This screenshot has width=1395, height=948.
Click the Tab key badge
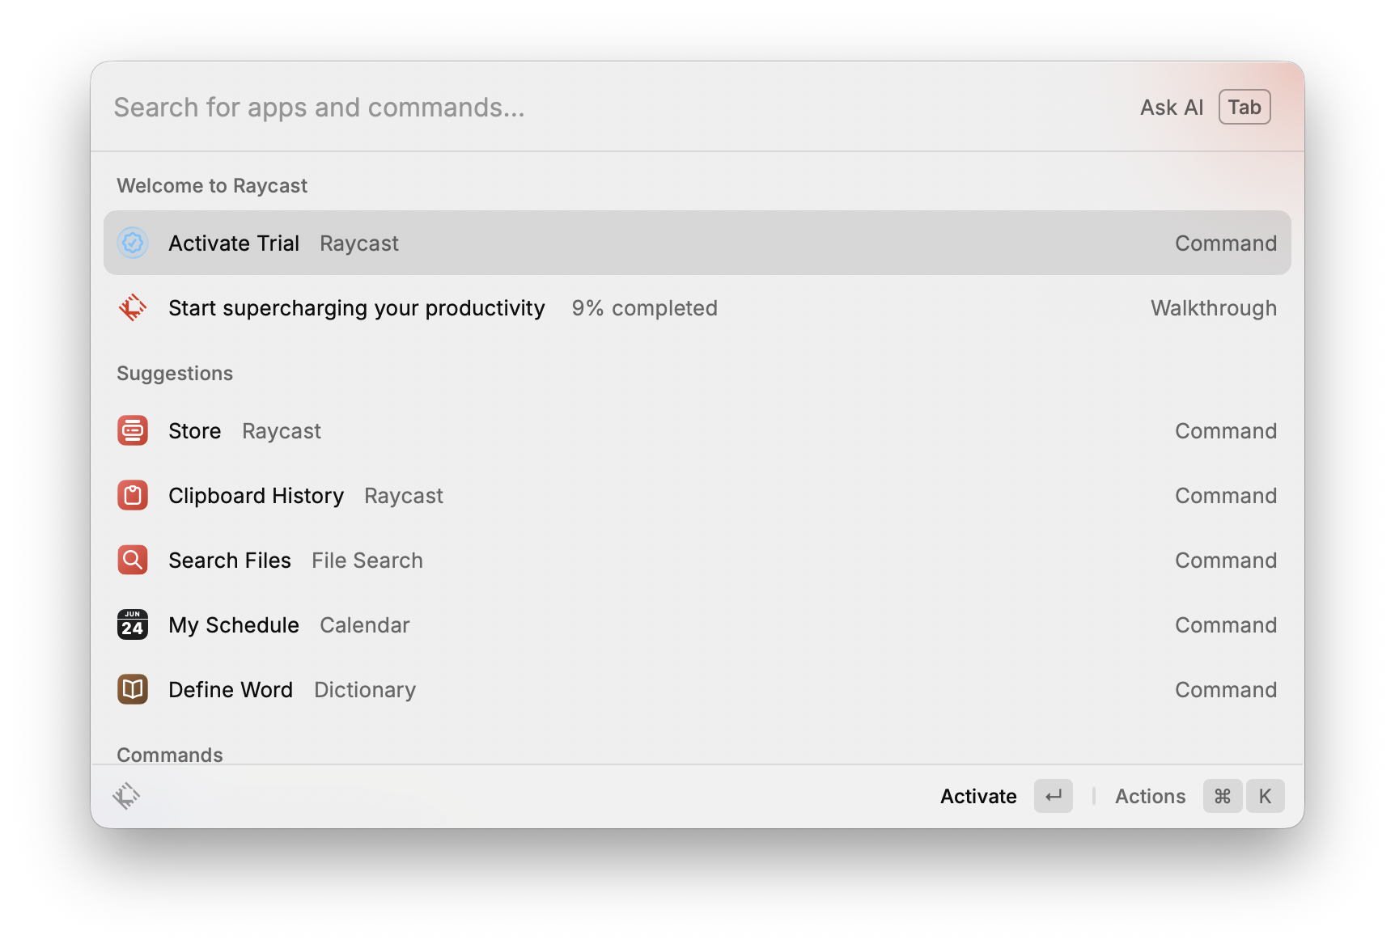[x=1244, y=108]
